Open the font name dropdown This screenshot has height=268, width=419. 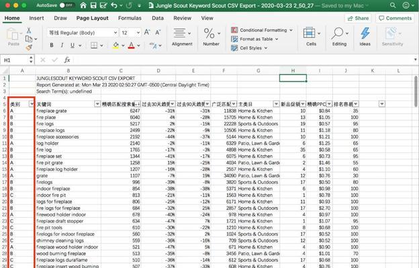[115, 33]
